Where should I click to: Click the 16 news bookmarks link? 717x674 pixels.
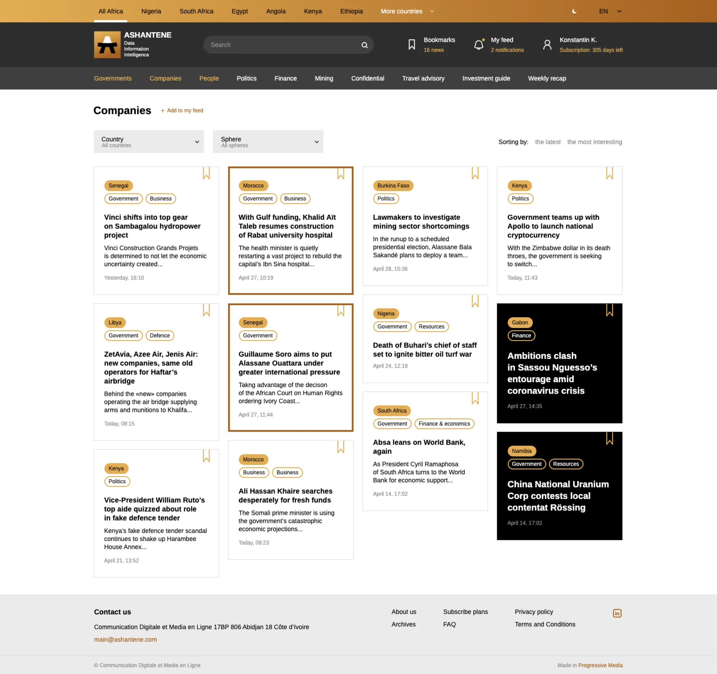point(433,50)
